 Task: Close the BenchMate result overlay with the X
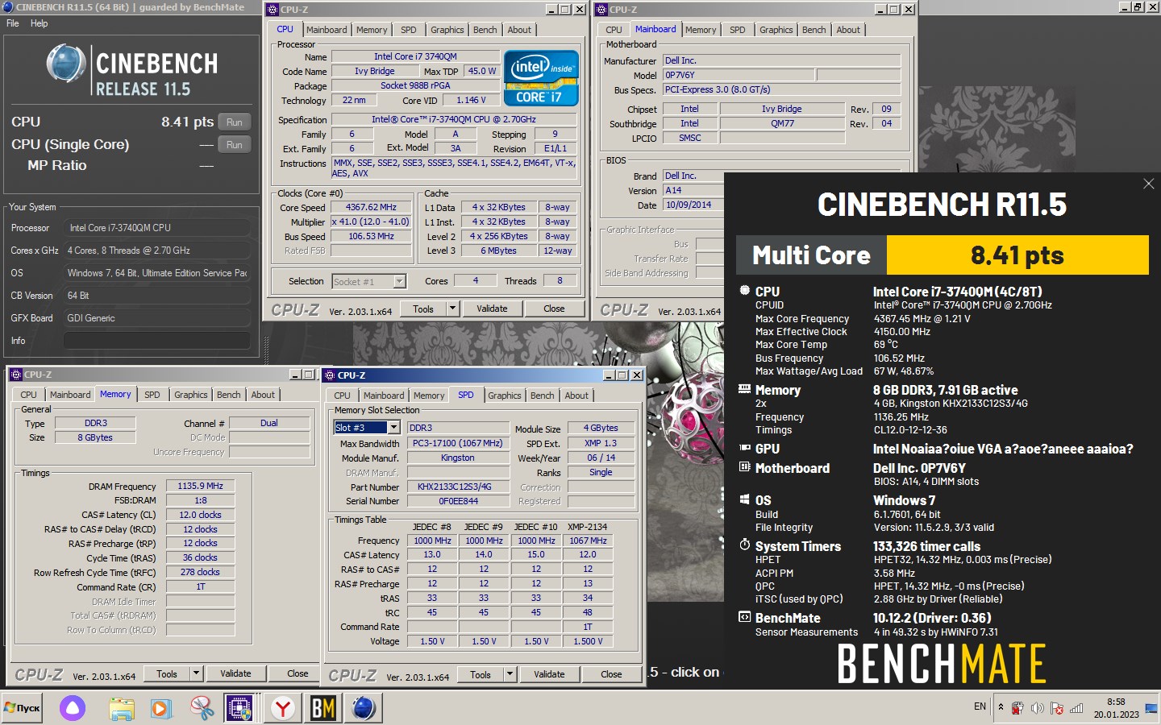pyautogui.click(x=1148, y=184)
